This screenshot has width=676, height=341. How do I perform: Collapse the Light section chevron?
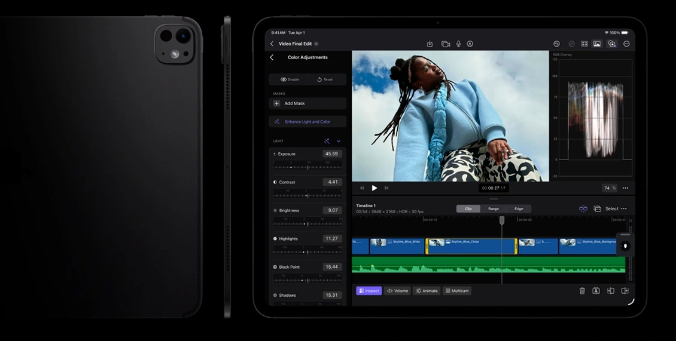[339, 141]
